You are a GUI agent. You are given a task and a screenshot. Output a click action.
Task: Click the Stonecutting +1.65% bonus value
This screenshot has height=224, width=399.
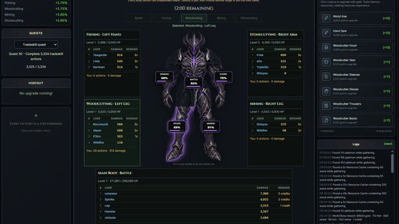pos(61,21)
